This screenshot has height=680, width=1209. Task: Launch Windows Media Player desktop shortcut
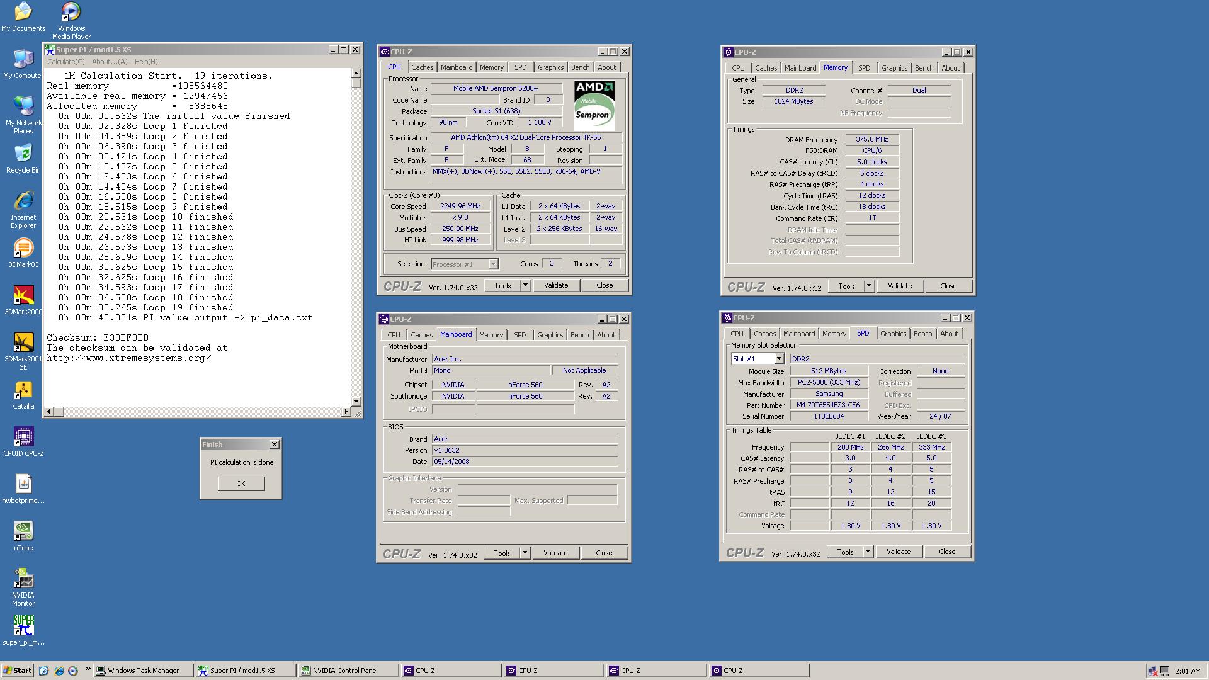pyautogui.click(x=71, y=20)
